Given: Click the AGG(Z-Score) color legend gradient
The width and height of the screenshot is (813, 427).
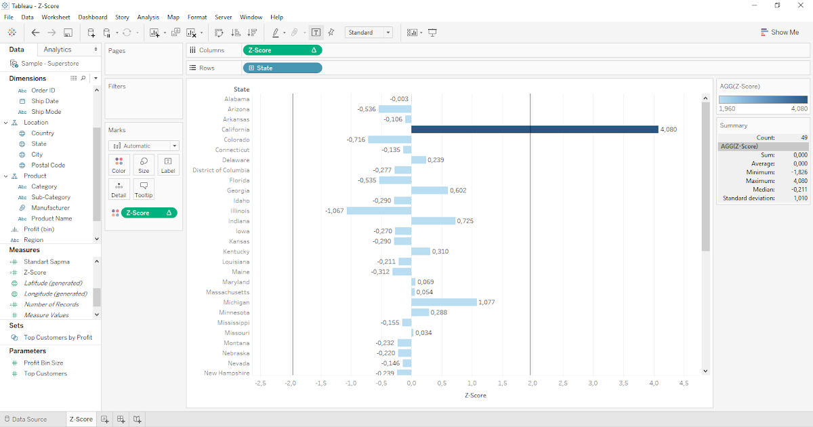Looking at the screenshot, I should (x=763, y=98).
